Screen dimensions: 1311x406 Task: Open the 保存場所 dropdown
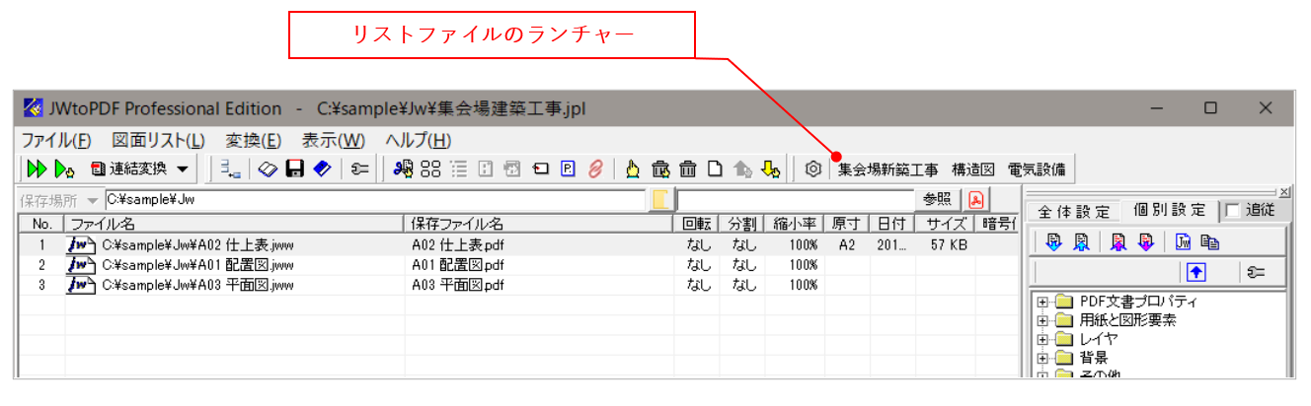click(x=93, y=199)
